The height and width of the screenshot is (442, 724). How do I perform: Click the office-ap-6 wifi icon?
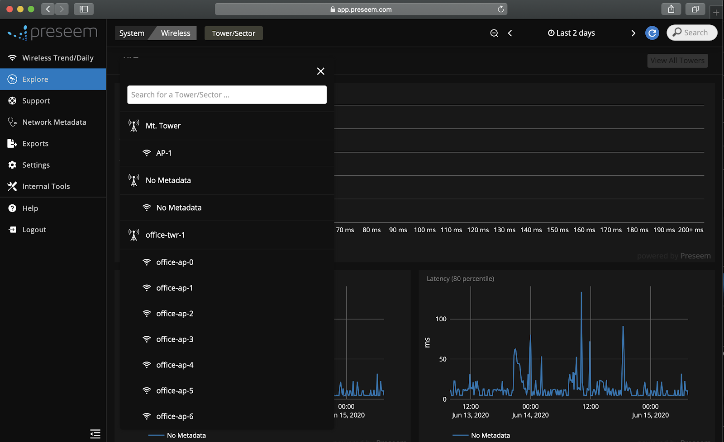[x=147, y=416]
